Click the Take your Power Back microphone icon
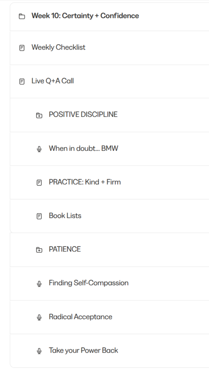The width and height of the screenshot is (209, 372). (39, 351)
